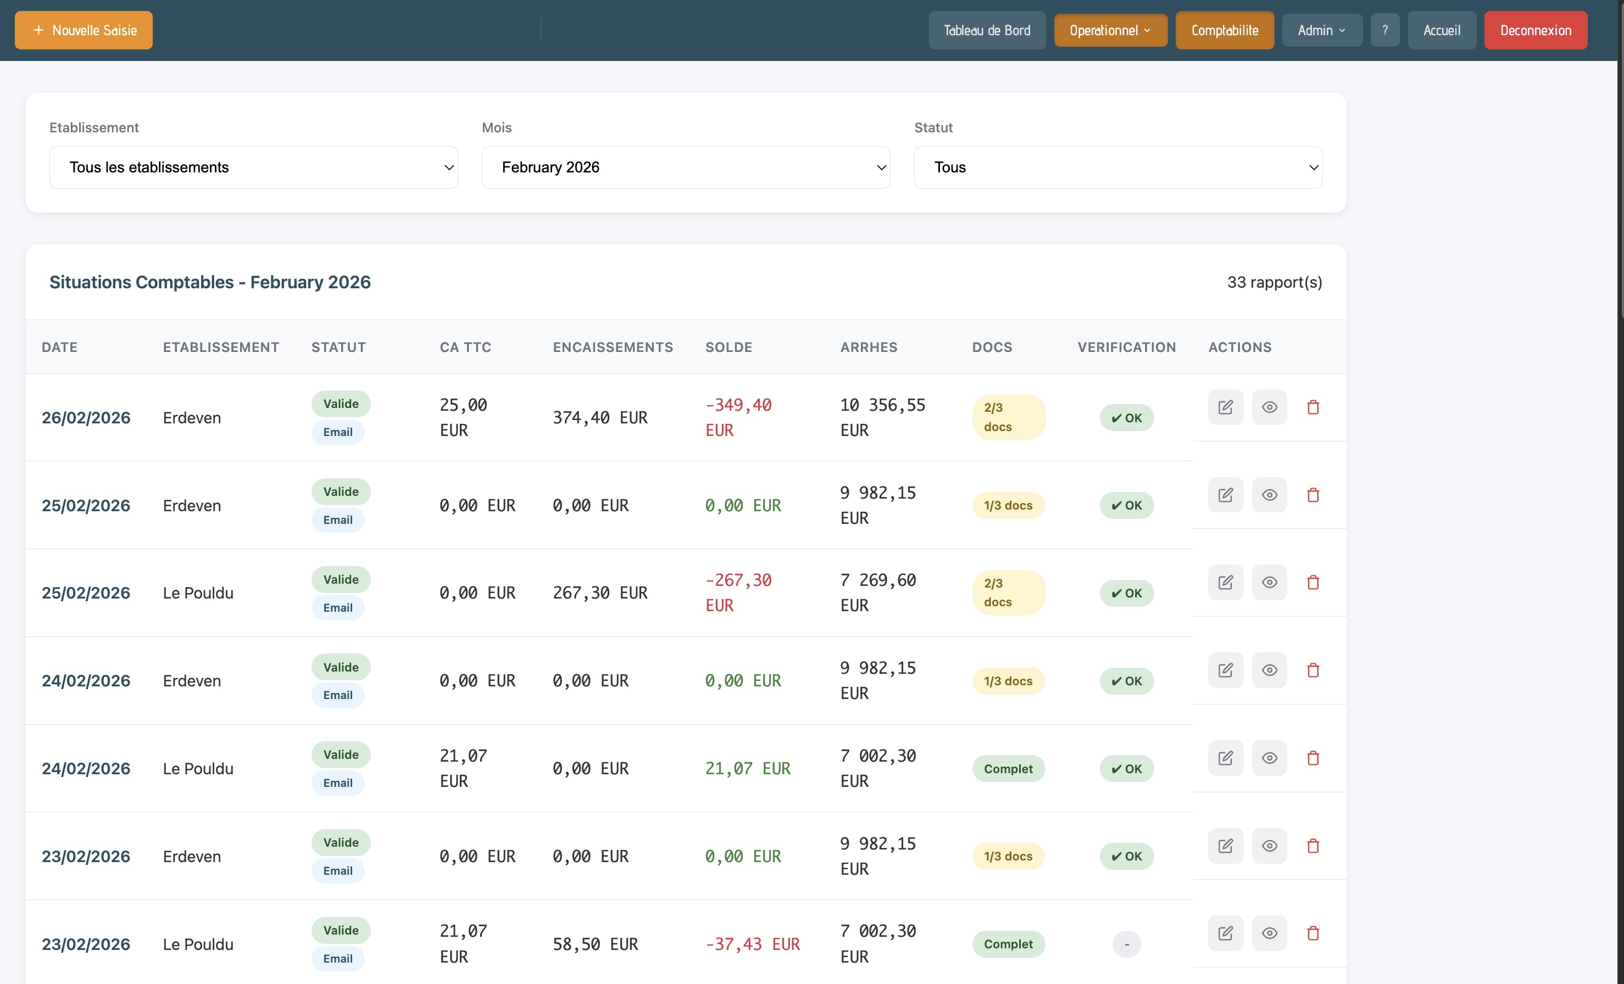The width and height of the screenshot is (1624, 984).
Task: Edit the 26/02/2026 Erdeven report
Action: tap(1225, 407)
